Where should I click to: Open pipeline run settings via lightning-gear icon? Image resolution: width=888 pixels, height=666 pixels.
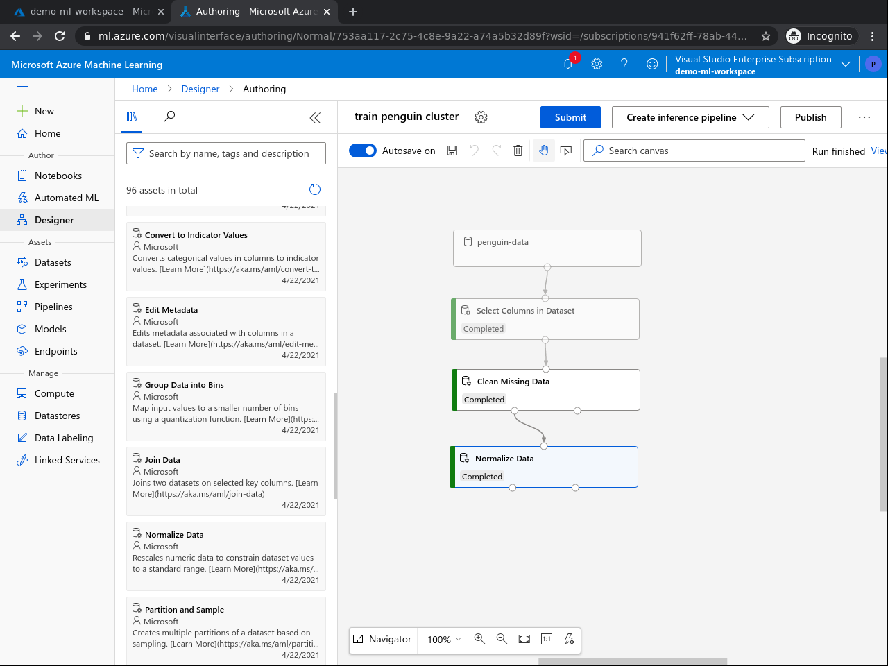click(x=569, y=639)
